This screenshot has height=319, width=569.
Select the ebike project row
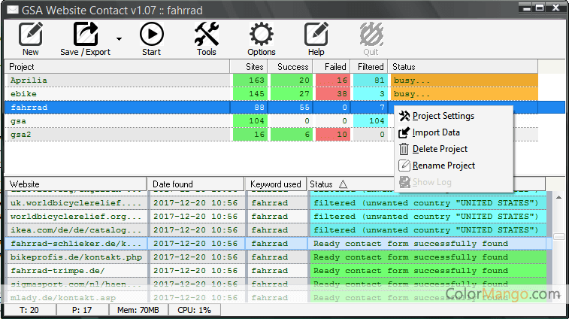pos(271,94)
